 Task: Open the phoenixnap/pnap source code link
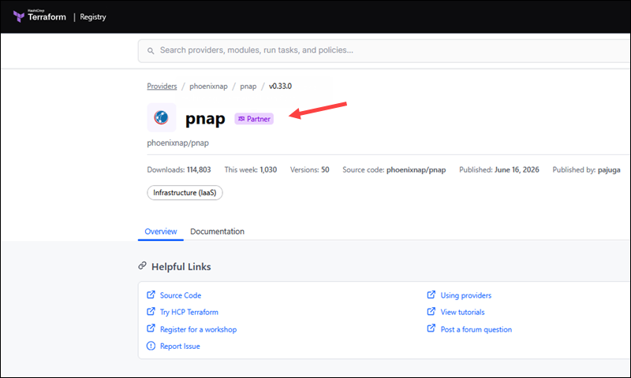coord(416,169)
